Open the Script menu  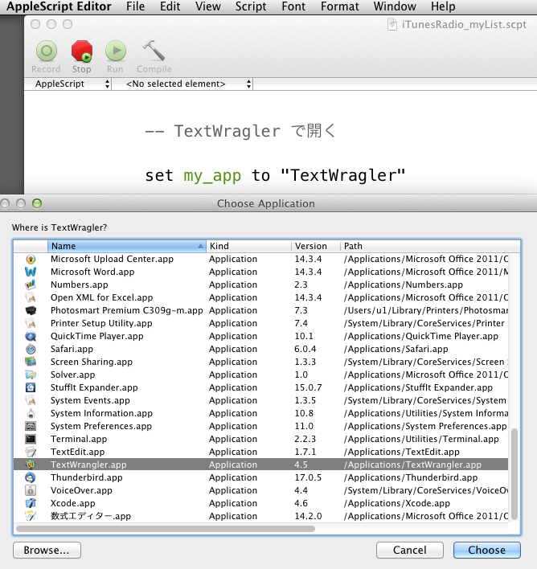coord(251,6)
